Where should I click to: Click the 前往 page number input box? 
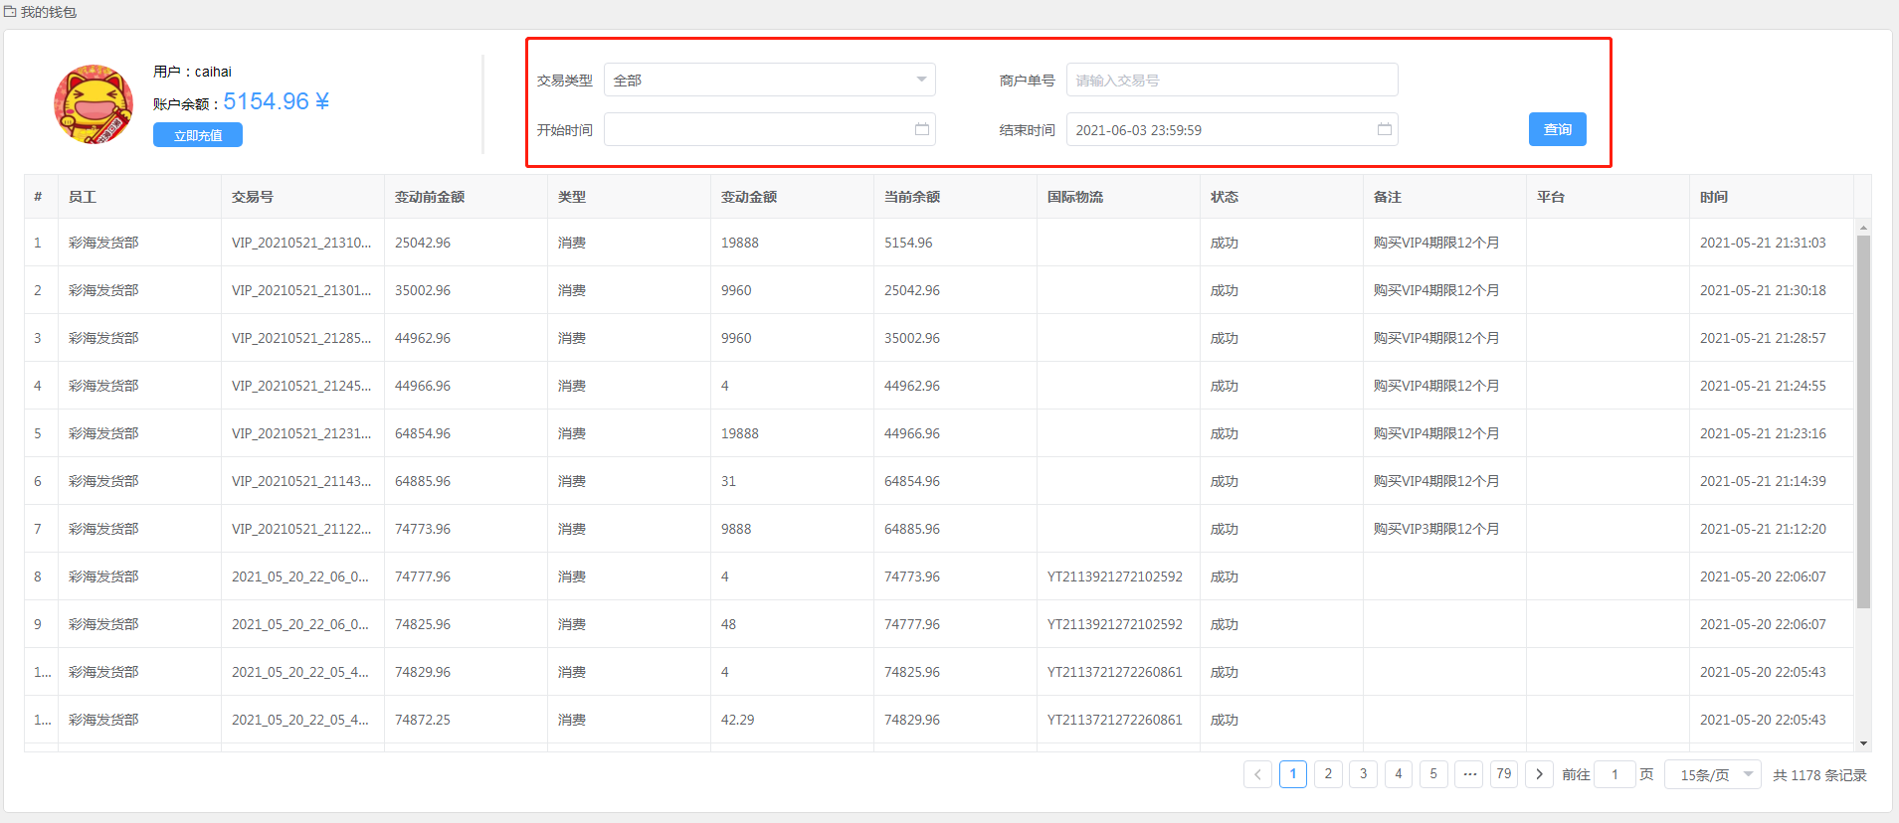(x=1614, y=774)
